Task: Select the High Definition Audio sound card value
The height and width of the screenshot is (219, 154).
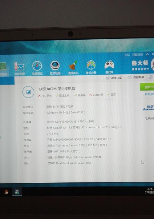Action: 74,157
